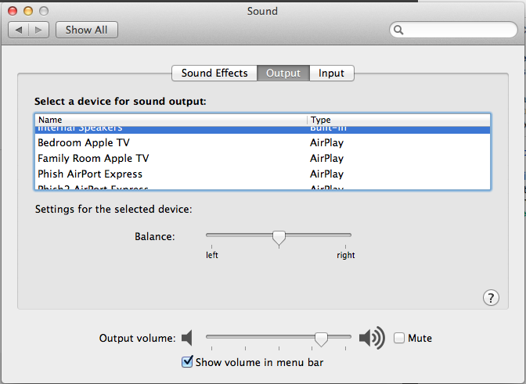
Task: Click the Balance slider thumb
Action: point(279,239)
